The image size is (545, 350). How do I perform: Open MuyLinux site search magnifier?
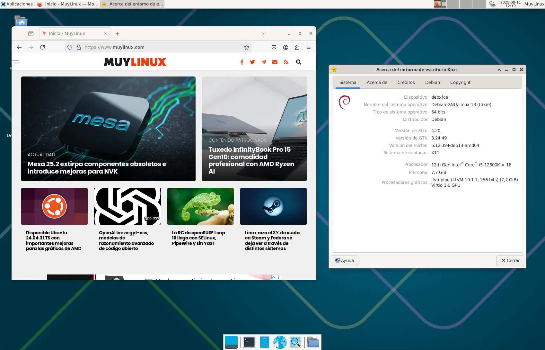point(299,62)
